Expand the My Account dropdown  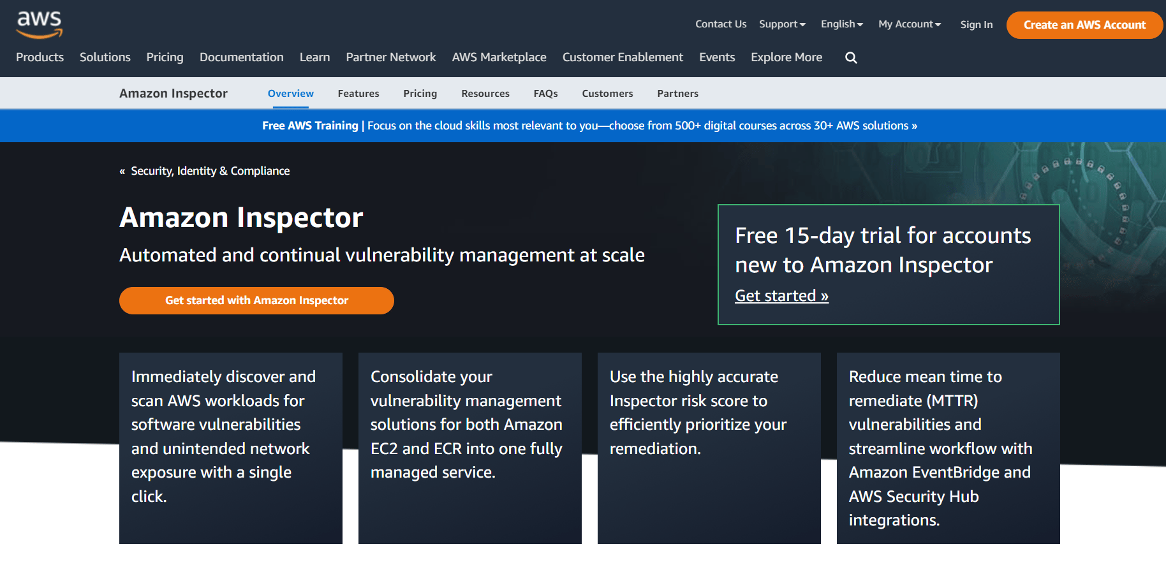[x=910, y=24]
